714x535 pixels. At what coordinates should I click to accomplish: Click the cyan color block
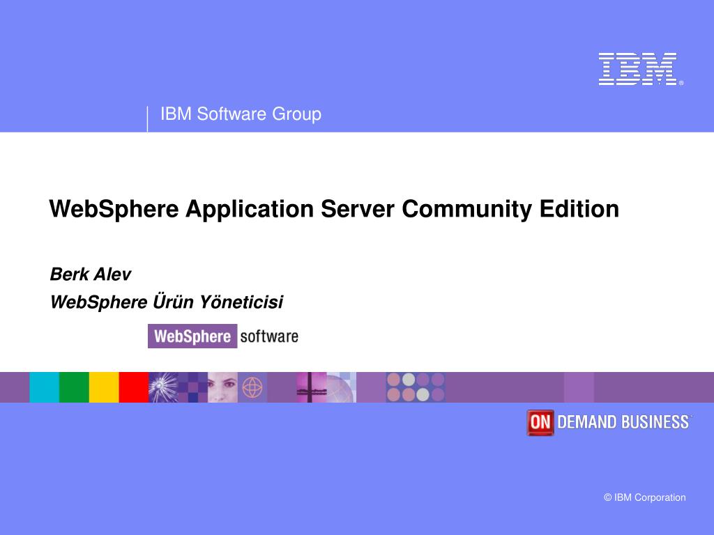point(44,387)
